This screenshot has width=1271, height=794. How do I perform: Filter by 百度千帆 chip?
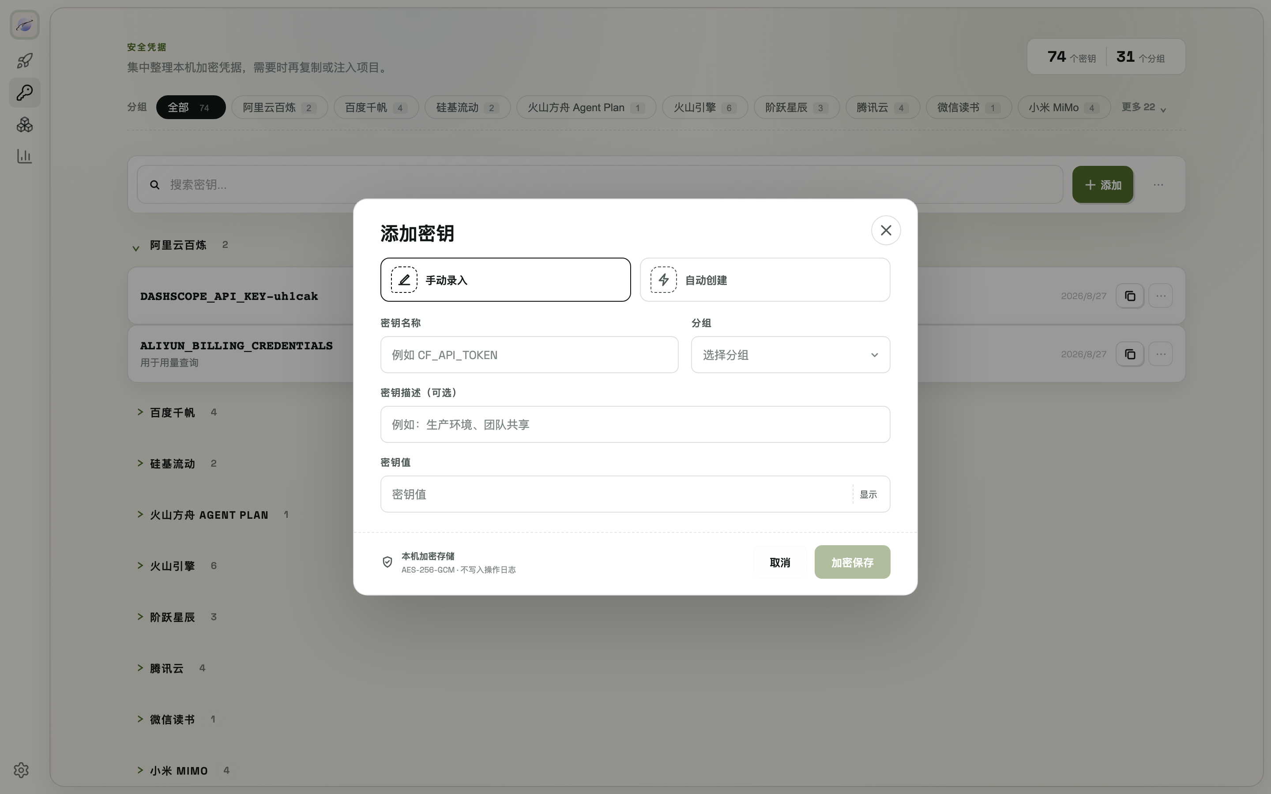point(376,107)
